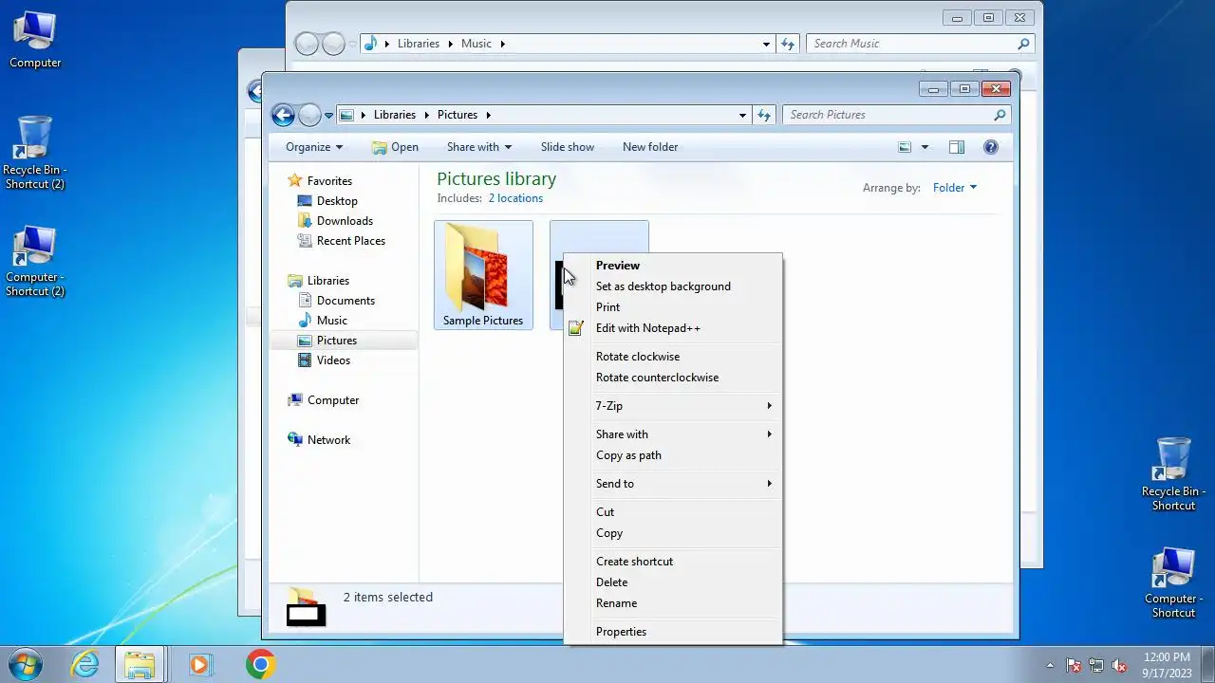Click Libraries in Pictures address bar
Image resolution: width=1215 pixels, height=683 pixels.
pyautogui.click(x=395, y=115)
